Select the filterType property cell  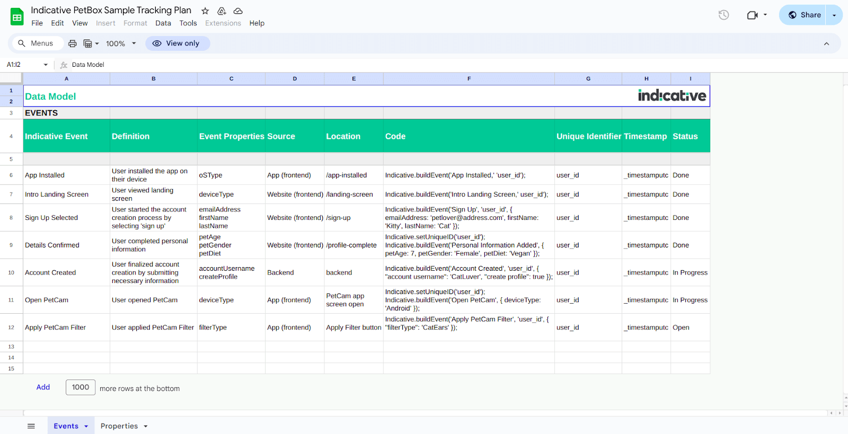[x=231, y=327]
